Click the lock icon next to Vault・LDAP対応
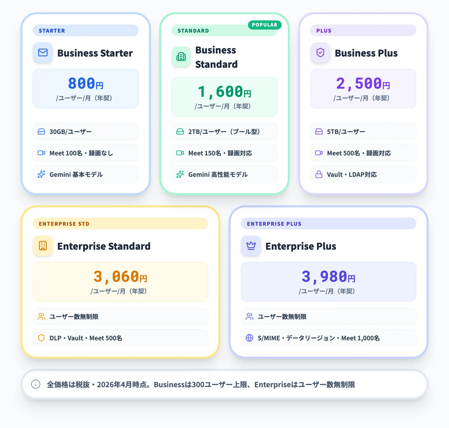 pyautogui.click(x=319, y=175)
